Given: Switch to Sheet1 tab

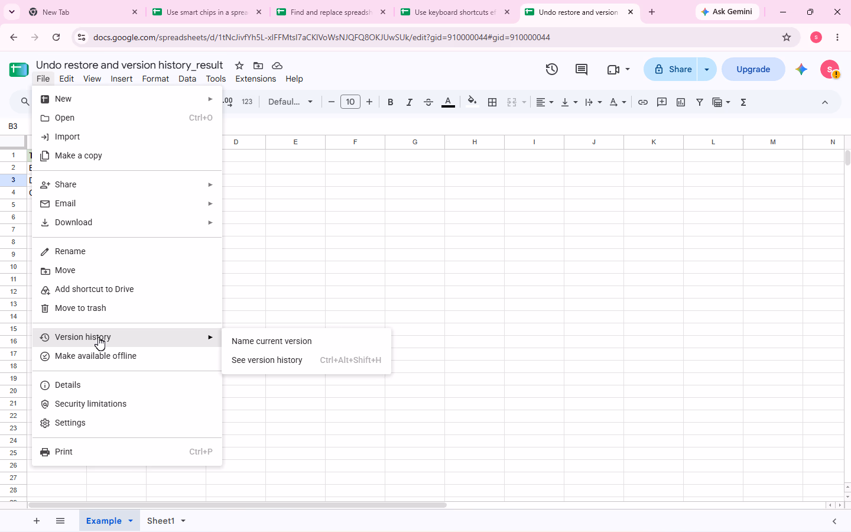Looking at the screenshot, I should (161, 521).
